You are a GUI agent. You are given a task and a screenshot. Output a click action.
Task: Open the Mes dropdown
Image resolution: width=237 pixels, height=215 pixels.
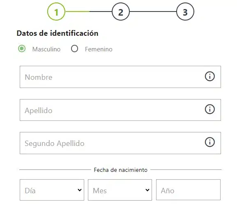(120, 190)
